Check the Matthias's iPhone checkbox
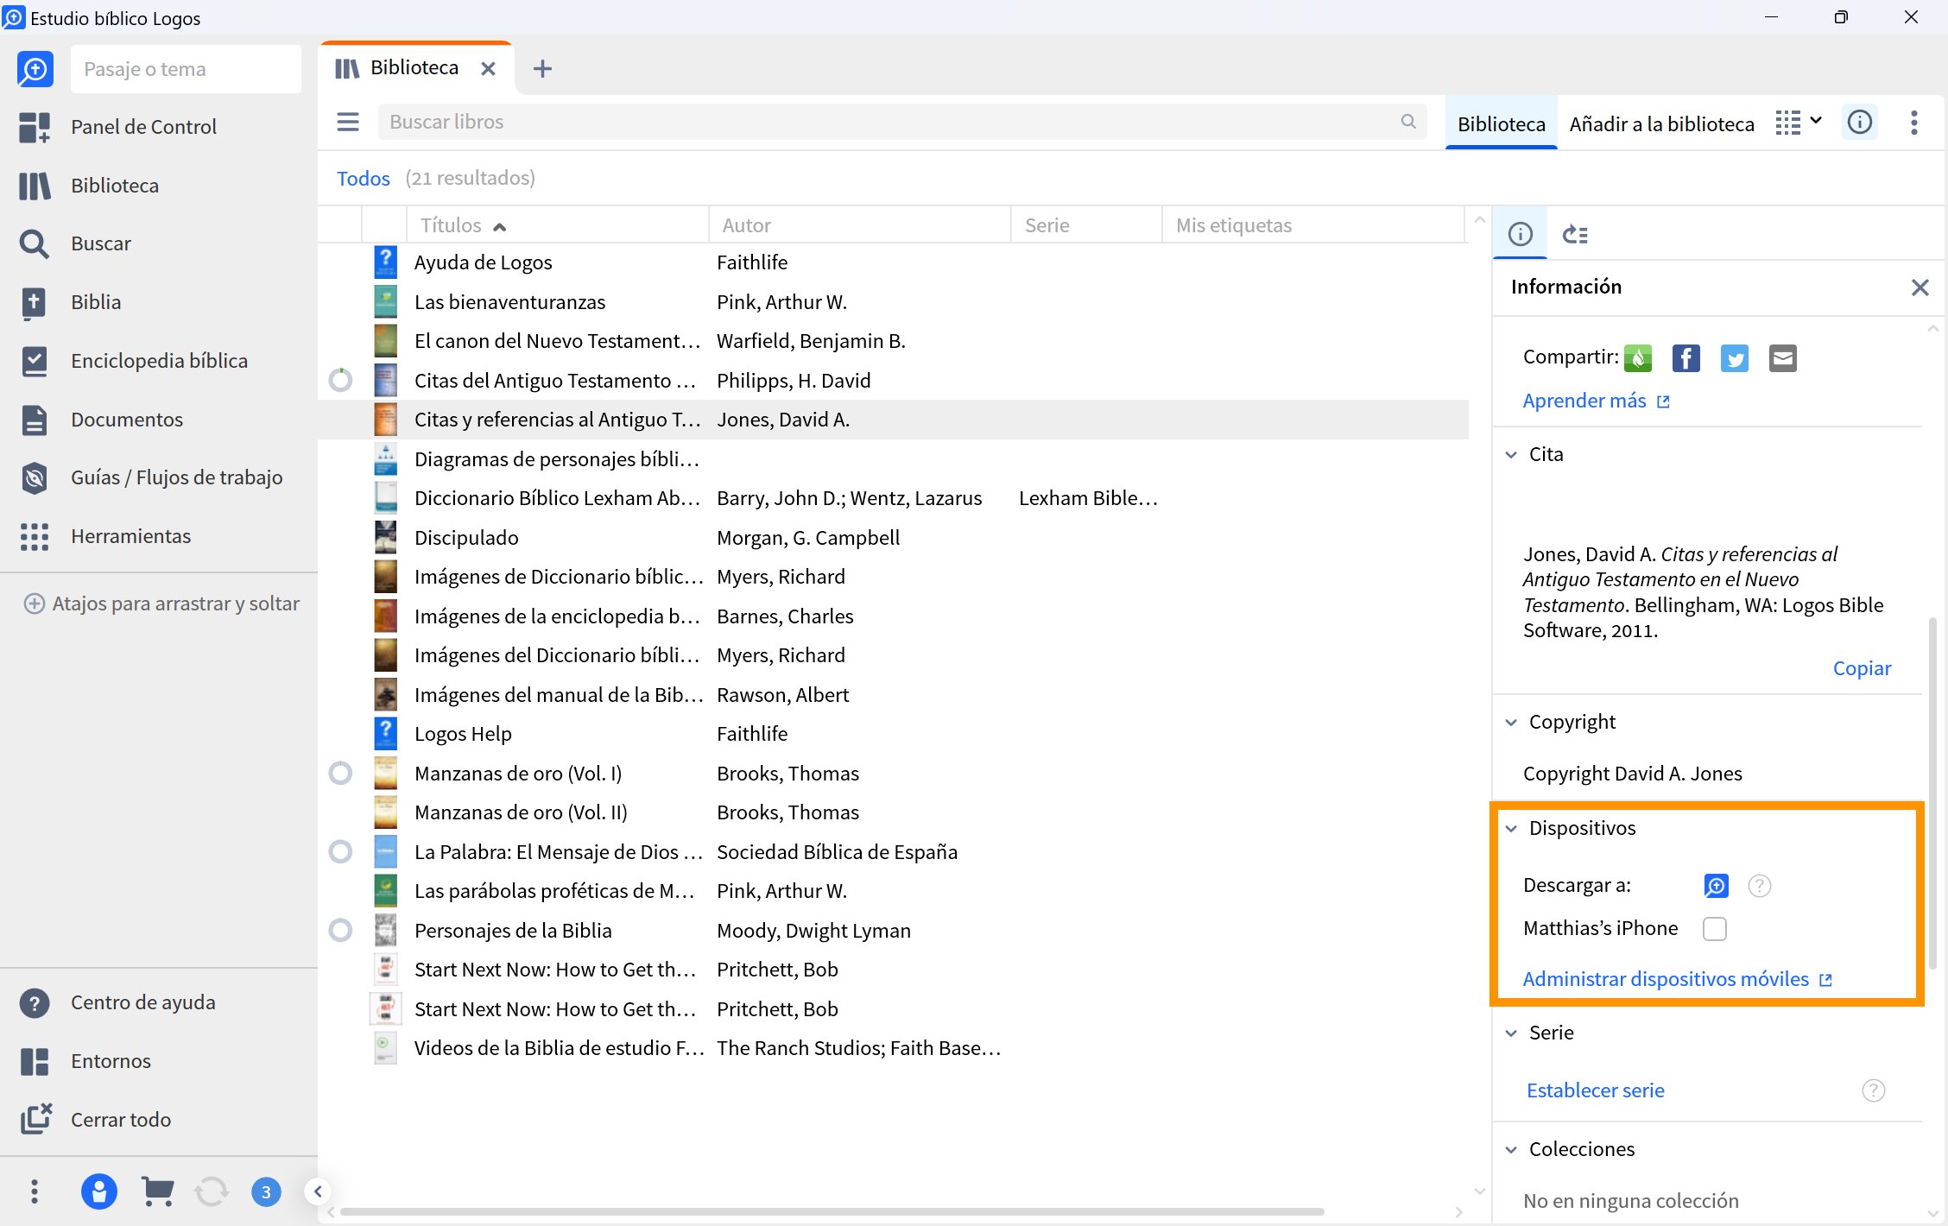The height and width of the screenshot is (1226, 1948). click(x=1715, y=929)
